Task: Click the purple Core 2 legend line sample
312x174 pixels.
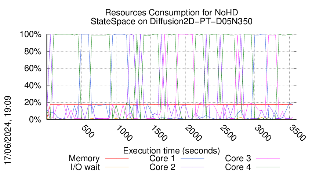Action: click(192, 167)
